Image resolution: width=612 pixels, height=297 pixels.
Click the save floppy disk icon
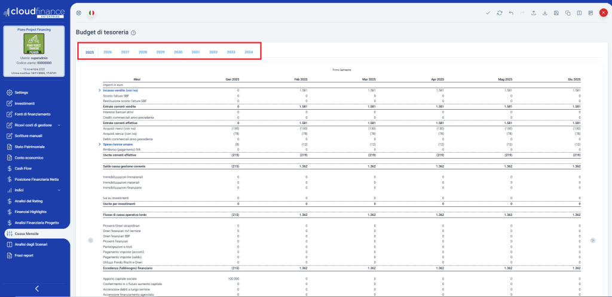click(556, 13)
